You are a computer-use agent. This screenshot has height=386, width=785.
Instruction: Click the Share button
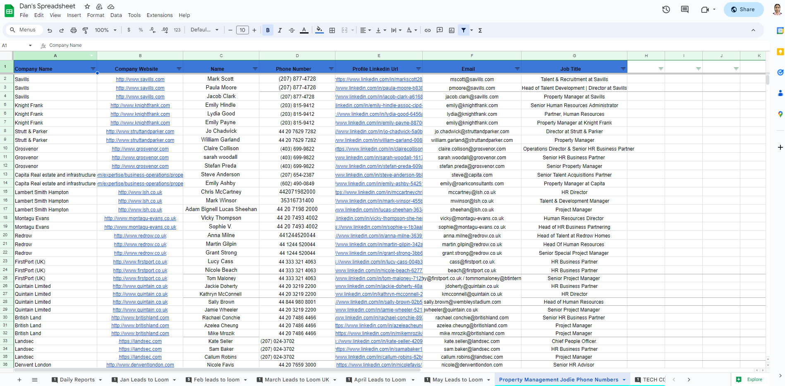pyautogui.click(x=743, y=10)
